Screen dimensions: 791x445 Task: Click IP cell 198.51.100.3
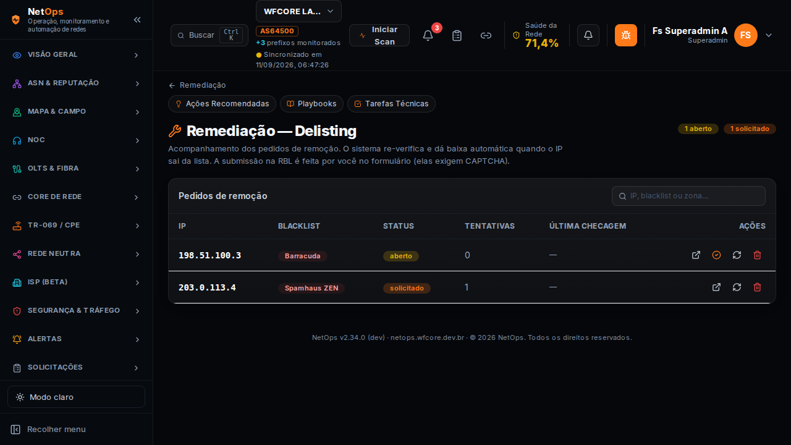(209, 255)
